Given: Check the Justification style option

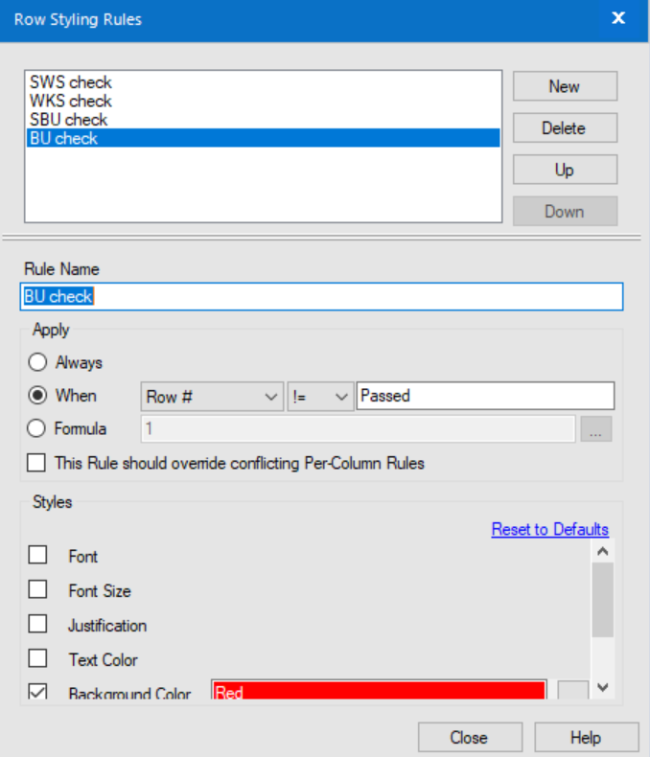Looking at the screenshot, I should click(38, 625).
